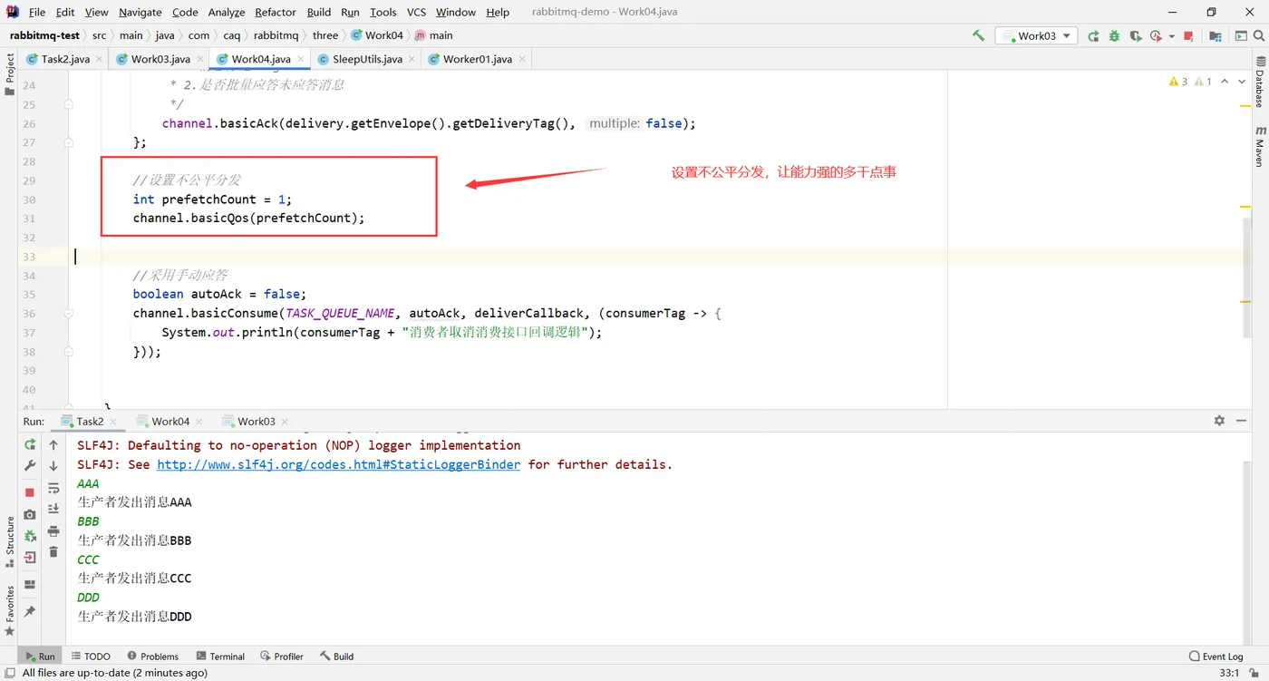Open Run panel settings gear
The height and width of the screenshot is (681, 1269).
(x=1219, y=421)
